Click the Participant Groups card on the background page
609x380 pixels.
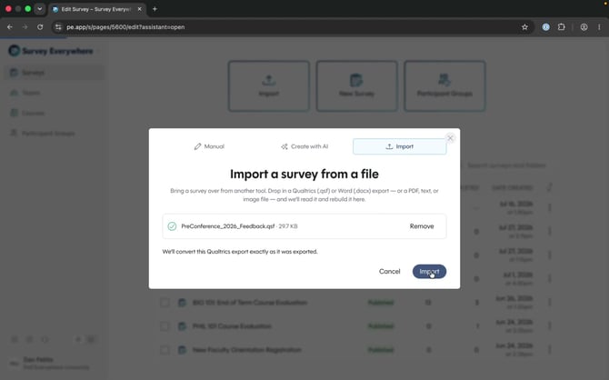pos(444,85)
